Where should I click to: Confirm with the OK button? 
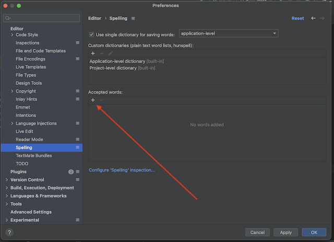[314, 233]
